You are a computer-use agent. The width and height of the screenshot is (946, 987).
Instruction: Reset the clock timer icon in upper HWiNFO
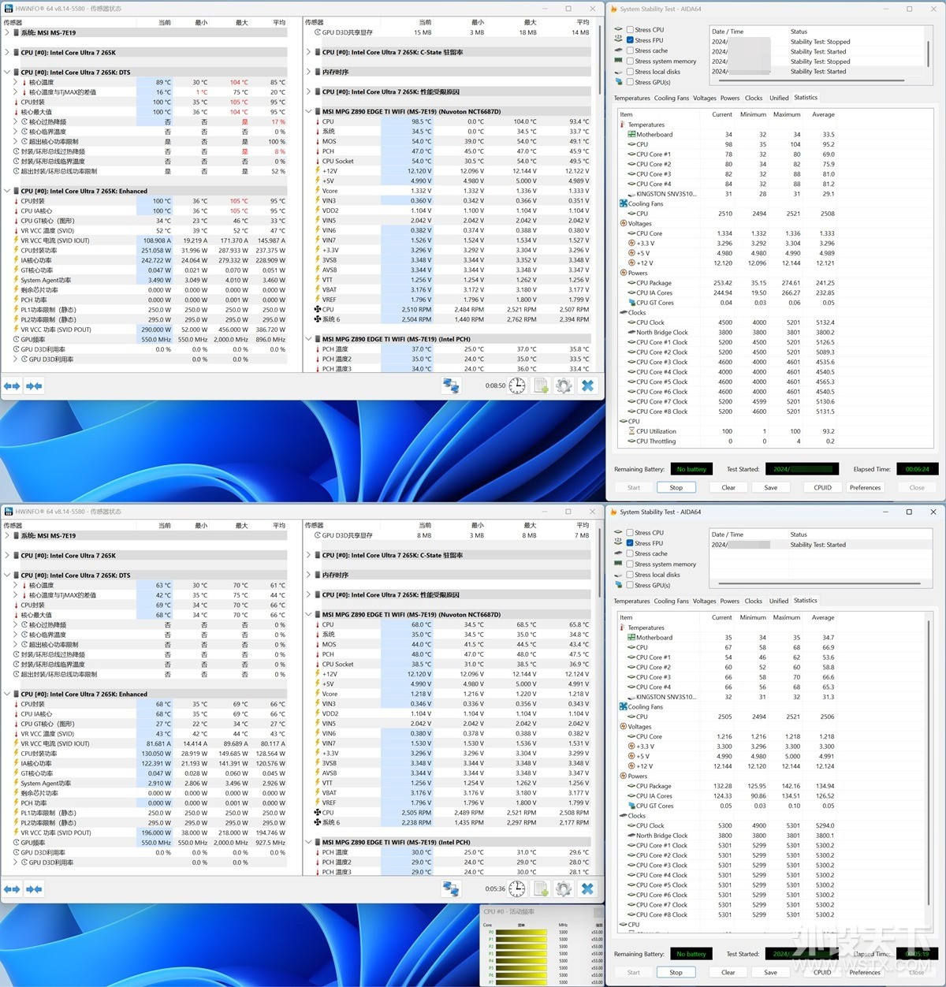tap(517, 386)
